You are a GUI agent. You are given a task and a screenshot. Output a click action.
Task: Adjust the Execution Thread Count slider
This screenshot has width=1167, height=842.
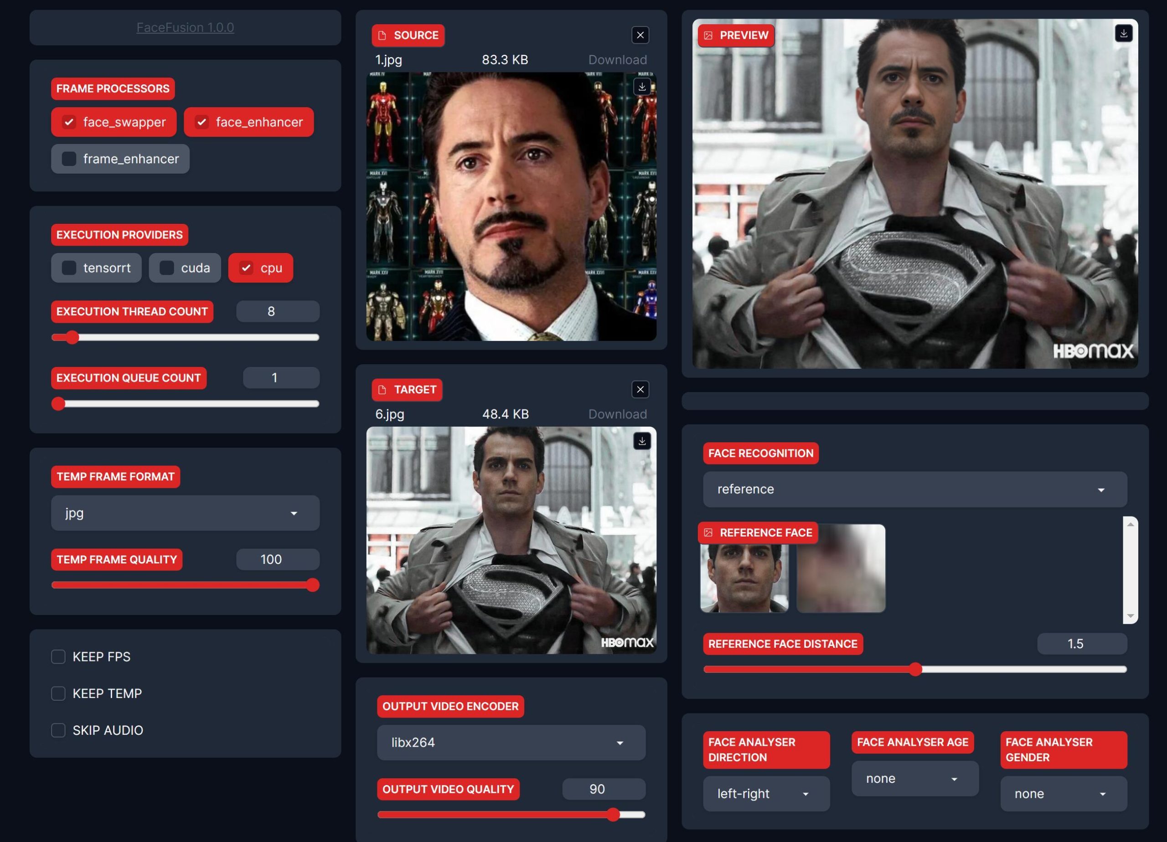(185, 338)
